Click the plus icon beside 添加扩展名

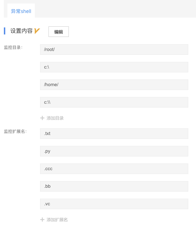42,219
